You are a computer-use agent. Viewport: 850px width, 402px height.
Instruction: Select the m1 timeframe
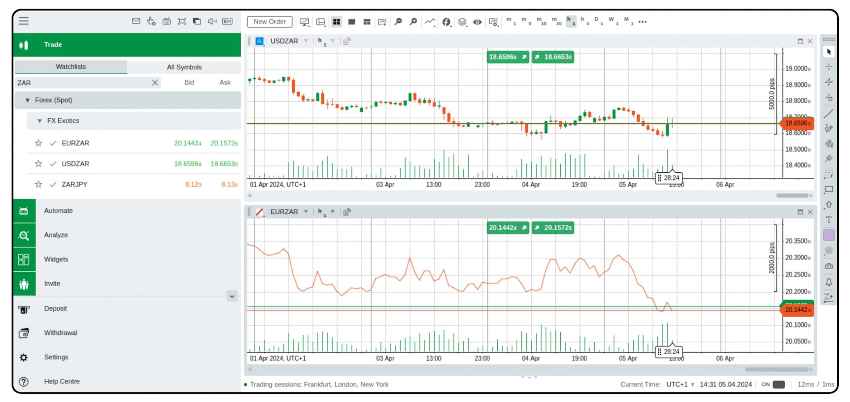(x=511, y=21)
